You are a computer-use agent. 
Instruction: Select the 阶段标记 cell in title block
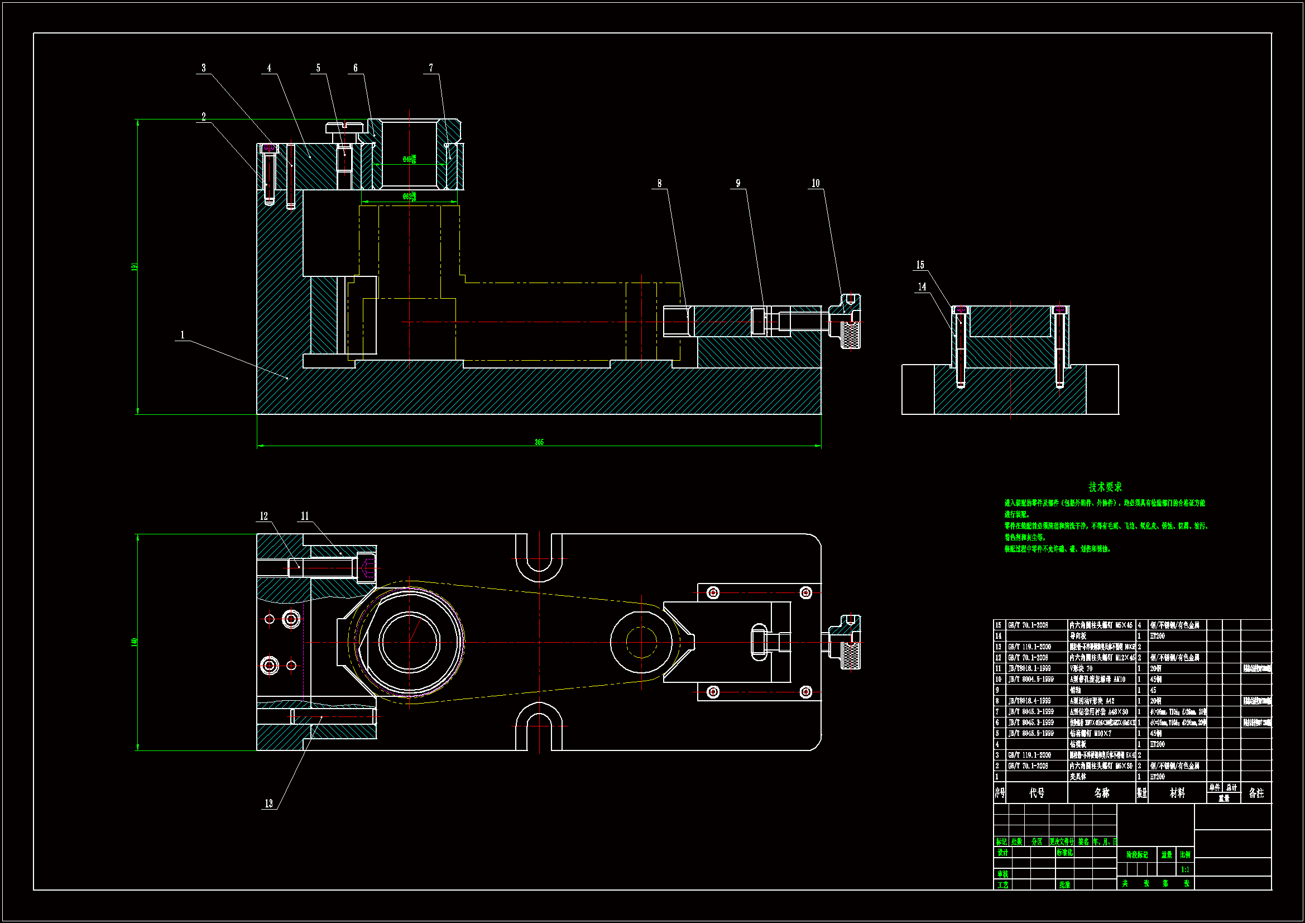tap(1137, 855)
